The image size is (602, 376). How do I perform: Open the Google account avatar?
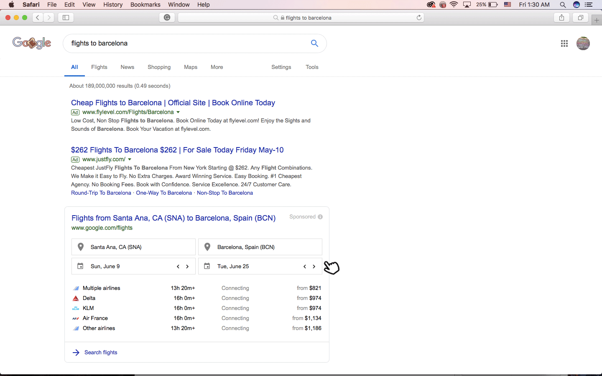click(583, 43)
